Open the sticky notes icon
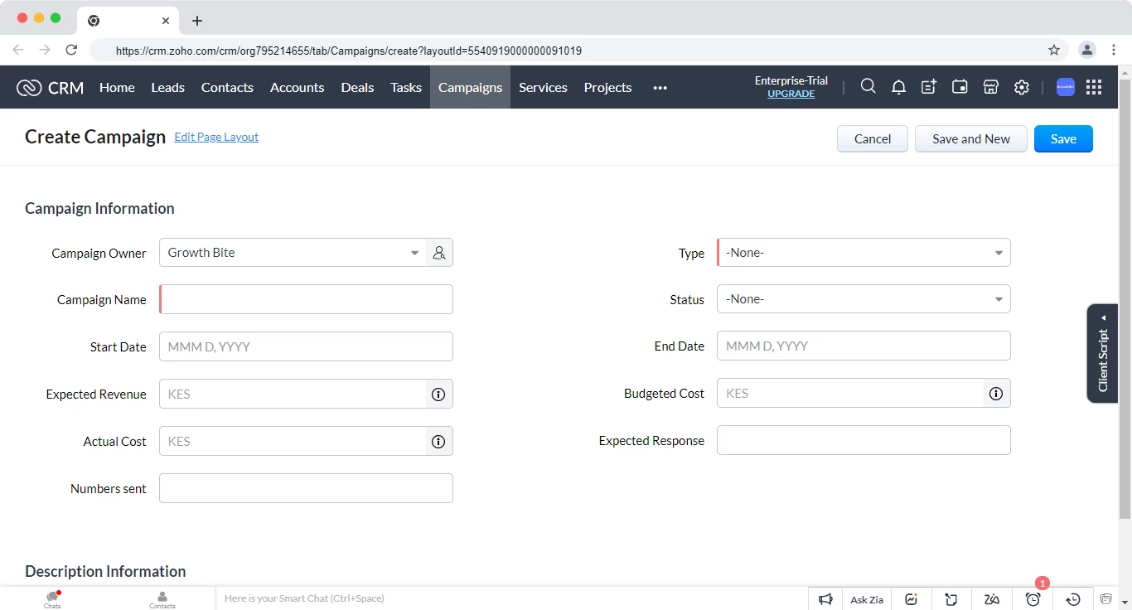Viewport: 1132px width, 610px height. (951, 599)
